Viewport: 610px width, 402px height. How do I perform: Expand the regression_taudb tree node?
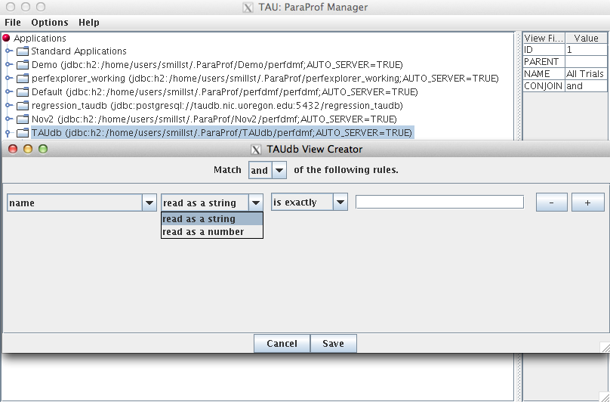point(8,106)
